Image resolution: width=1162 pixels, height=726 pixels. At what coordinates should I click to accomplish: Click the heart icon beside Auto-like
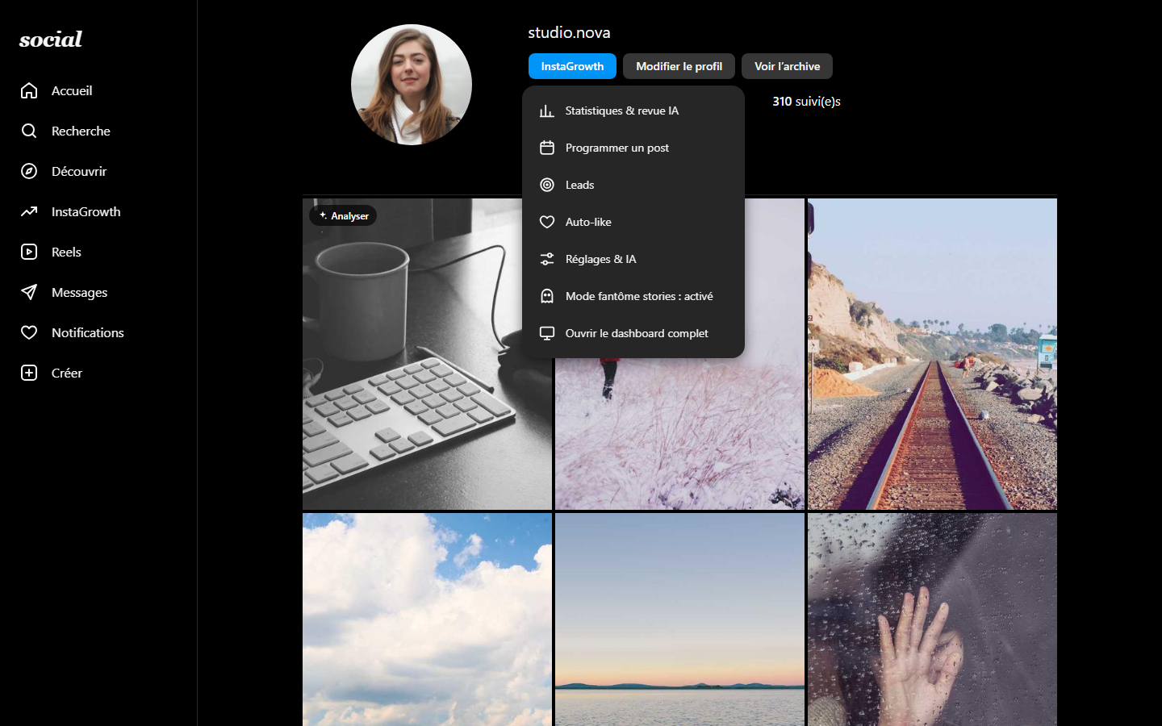tap(547, 222)
